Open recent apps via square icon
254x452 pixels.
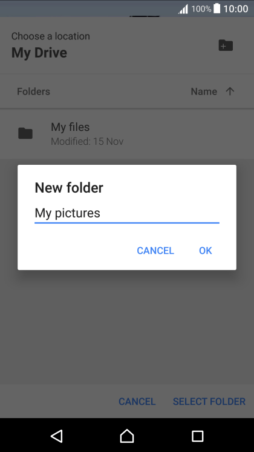[197, 436]
